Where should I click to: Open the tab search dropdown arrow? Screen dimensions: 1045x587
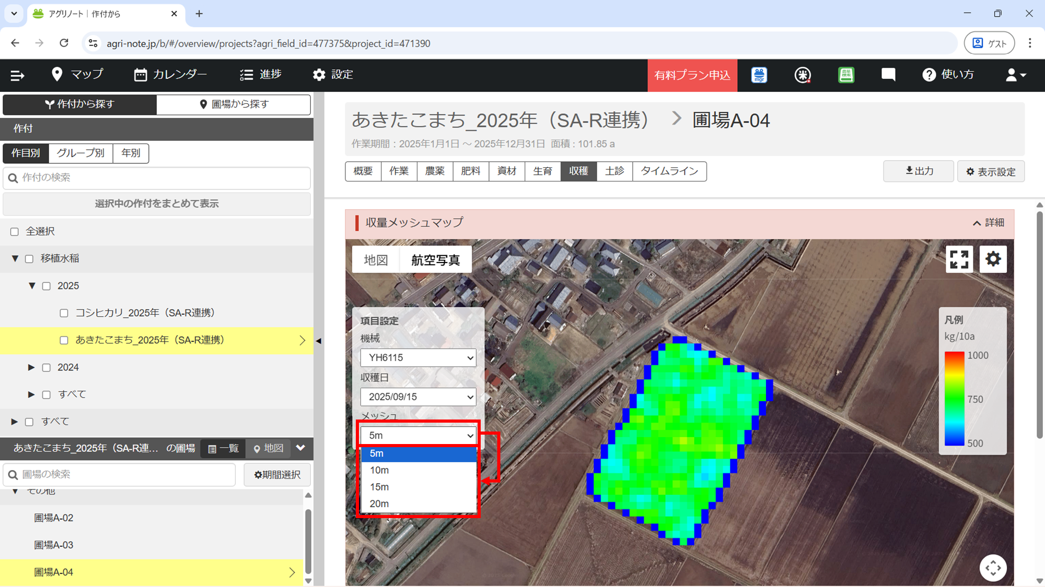tap(14, 14)
